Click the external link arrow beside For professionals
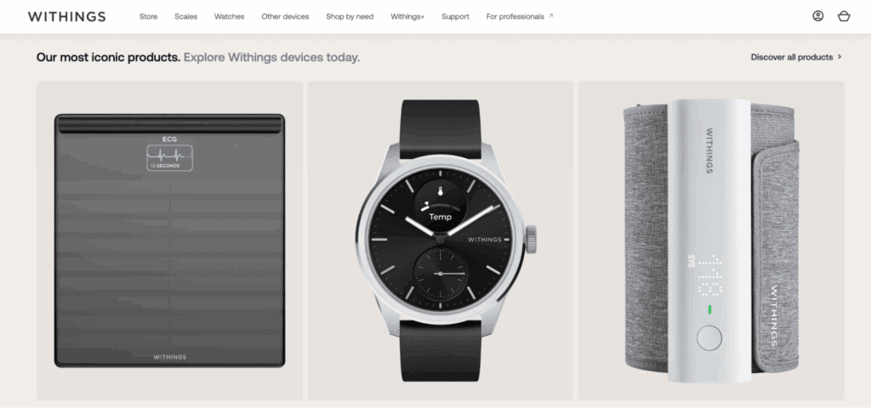Screen dimensions: 871x408 coord(550,16)
